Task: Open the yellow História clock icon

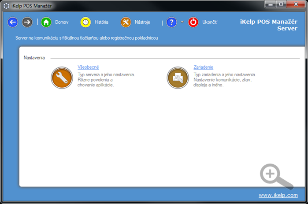Action: (x=85, y=22)
